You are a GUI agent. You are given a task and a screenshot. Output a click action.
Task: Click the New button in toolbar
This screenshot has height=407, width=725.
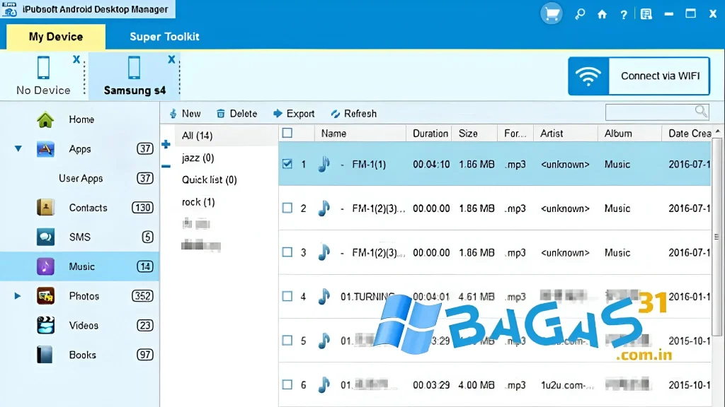tap(185, 114)
